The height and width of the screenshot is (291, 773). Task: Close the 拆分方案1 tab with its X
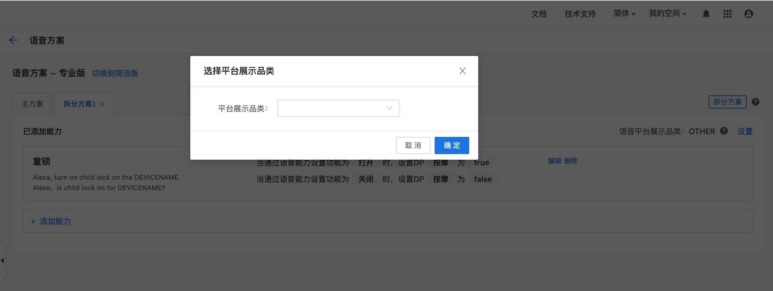point(102,104)
